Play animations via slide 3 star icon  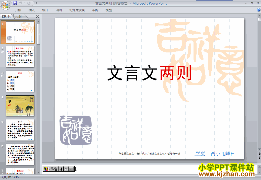point(2,76)
